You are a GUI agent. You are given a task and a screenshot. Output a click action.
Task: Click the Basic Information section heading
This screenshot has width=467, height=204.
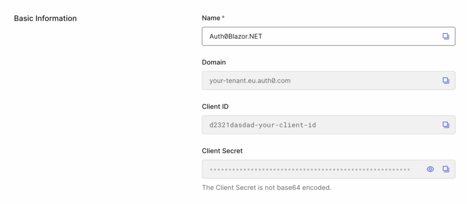pyautogui.click(x=45, y=18)
